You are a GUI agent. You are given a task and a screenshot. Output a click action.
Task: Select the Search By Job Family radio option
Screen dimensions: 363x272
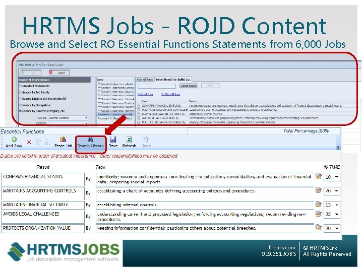[20, 92]
